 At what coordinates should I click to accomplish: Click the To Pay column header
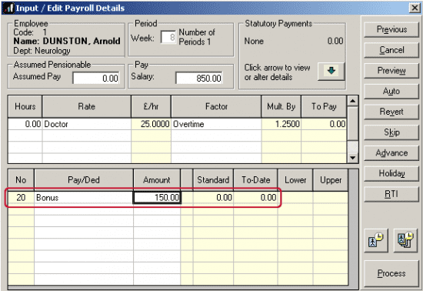coord(324,106)
